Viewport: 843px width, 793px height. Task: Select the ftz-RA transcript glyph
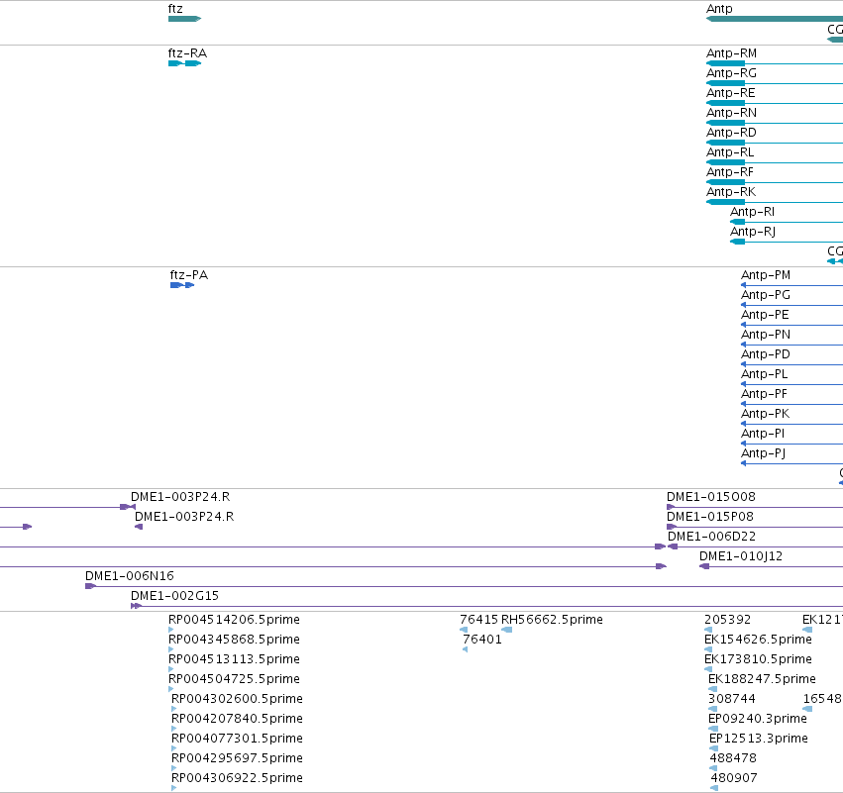click(x=184, y=63)
